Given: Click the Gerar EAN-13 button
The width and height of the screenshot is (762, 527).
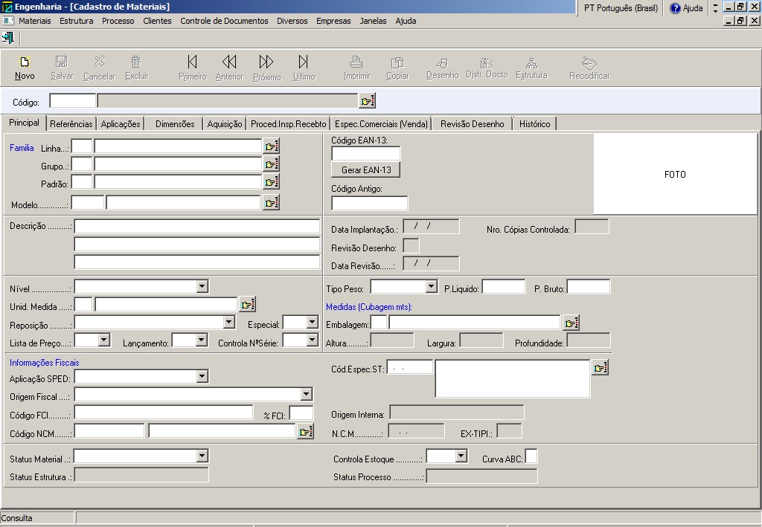Looking at the screenshot, I should click(366, 170).
